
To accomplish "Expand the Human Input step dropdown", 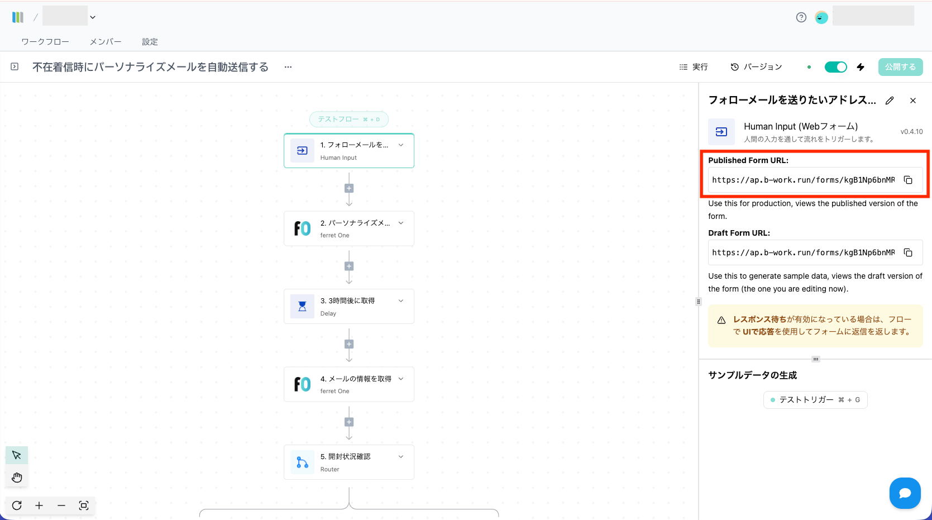I will [x=401, y=145].
